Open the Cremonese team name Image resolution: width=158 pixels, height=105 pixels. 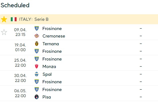pyautogui.click(x=54, y=36)
